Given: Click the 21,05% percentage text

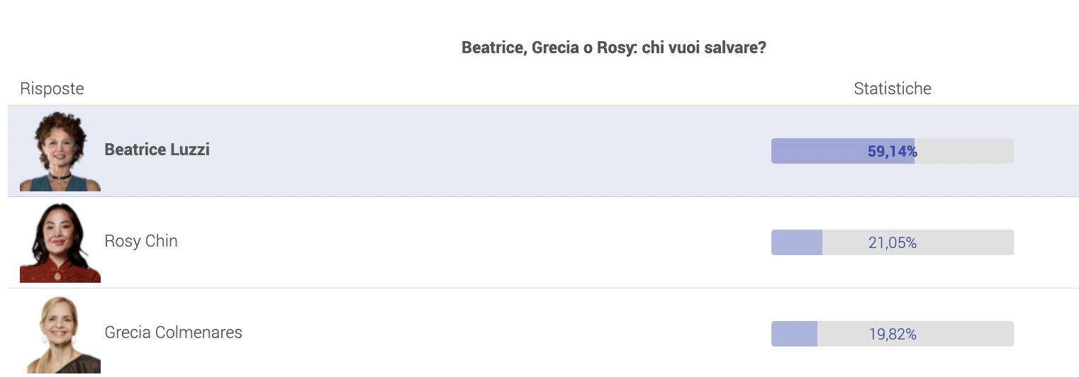Looking at the screenshot, I should (893, 242).
